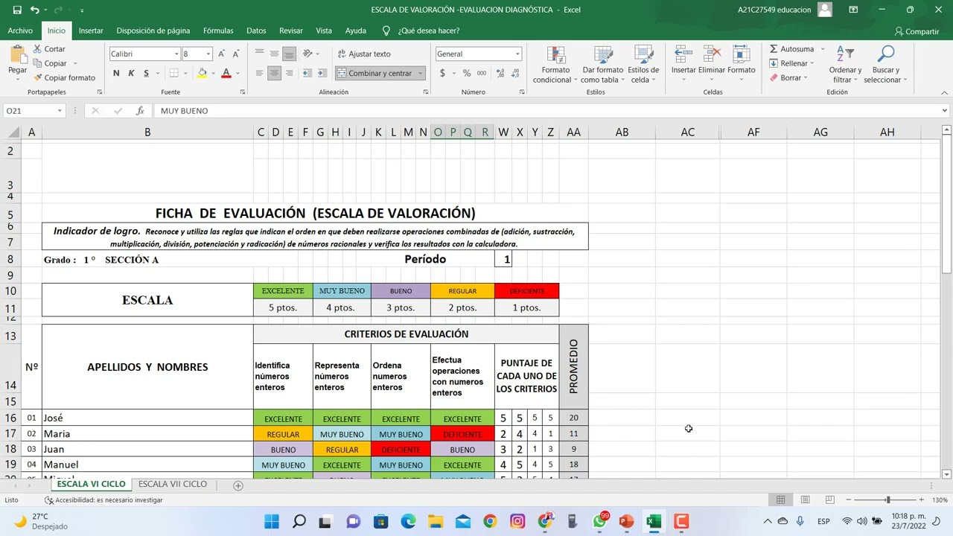The height and width of the screenshot is (536, 953).
Task: Open Google Chrome from taskbar
Action: 490,521
